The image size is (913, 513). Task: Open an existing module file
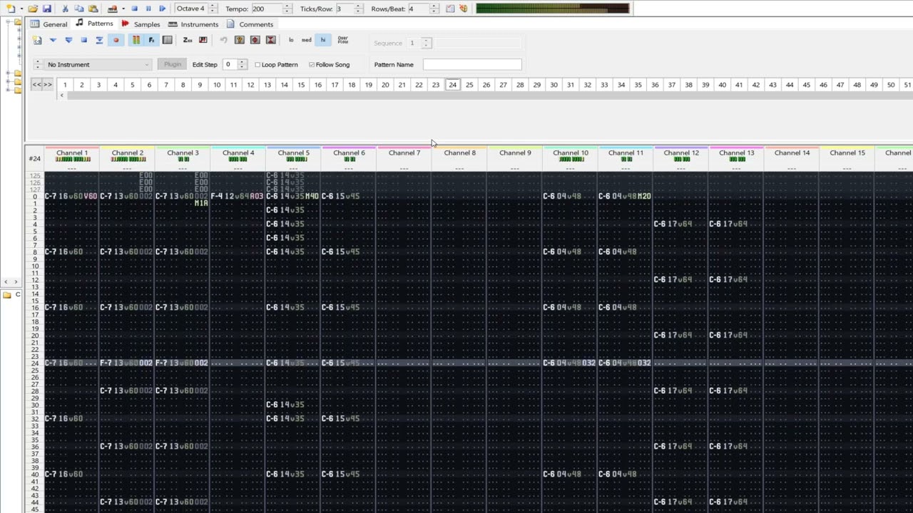tap(33, 9)
